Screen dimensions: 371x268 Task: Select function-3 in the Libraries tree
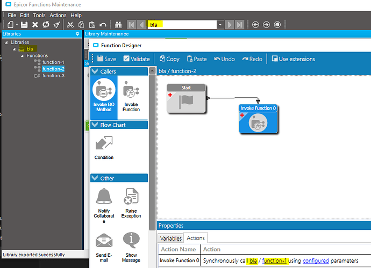[x=53, y=76]
